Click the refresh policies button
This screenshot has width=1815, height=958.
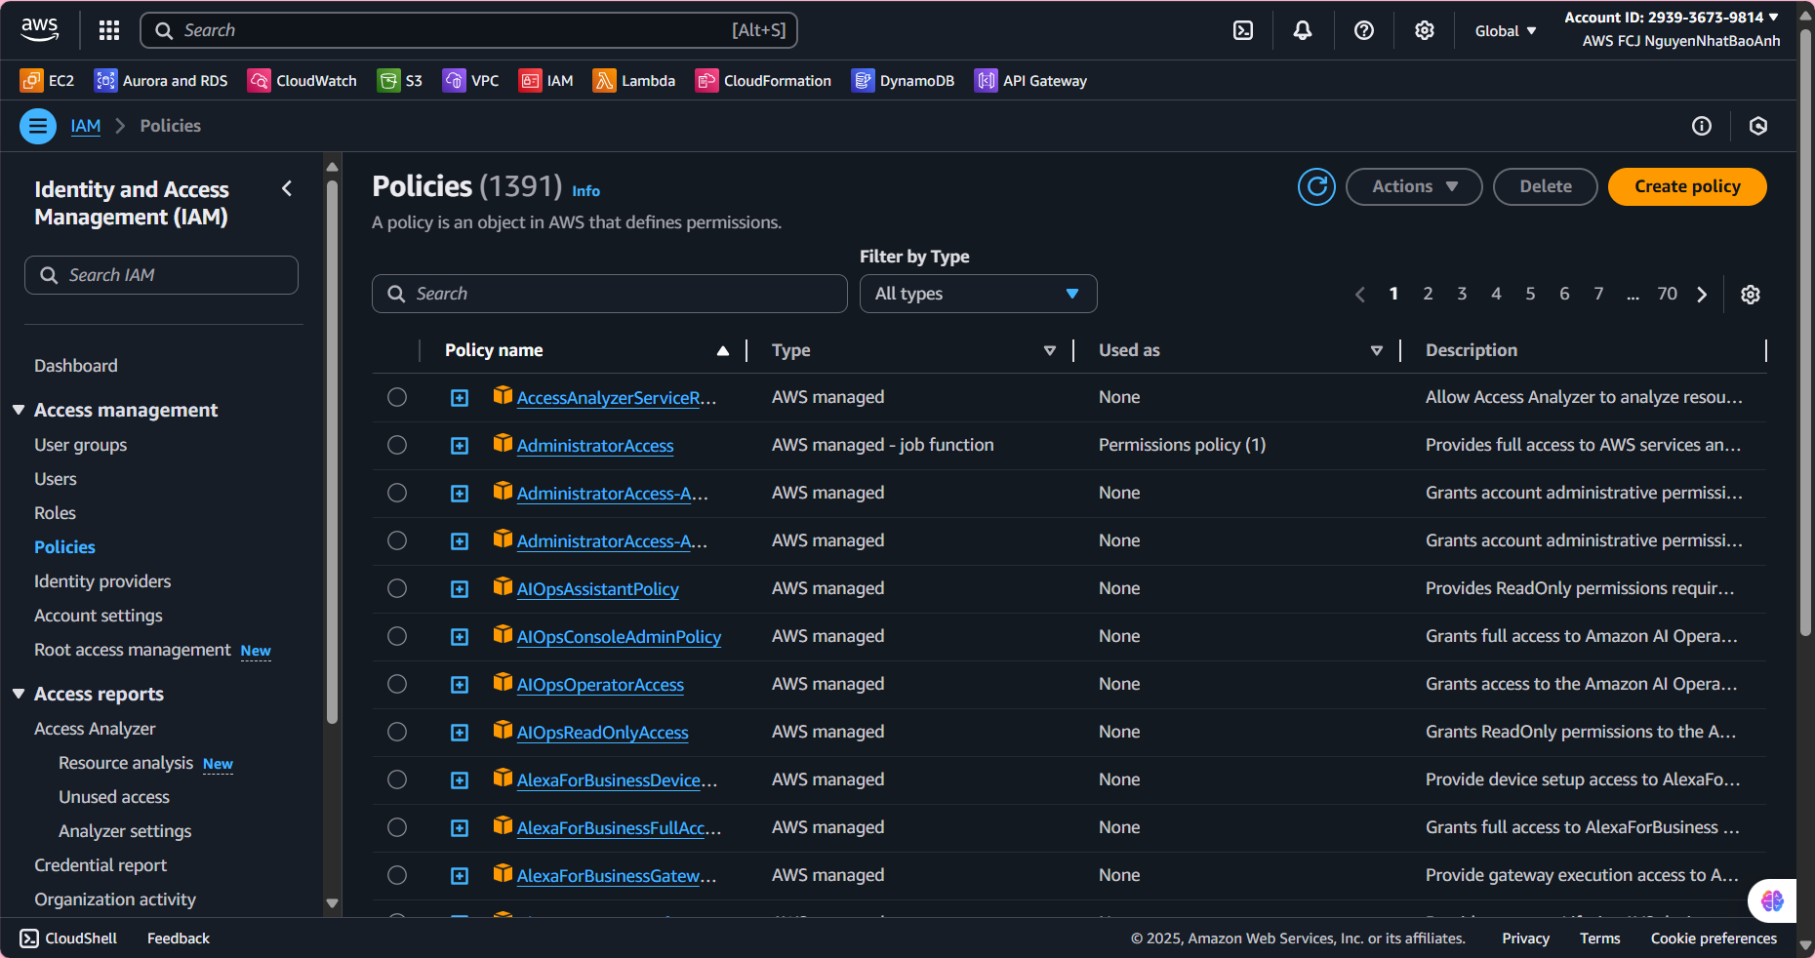tap(1316, 186)
